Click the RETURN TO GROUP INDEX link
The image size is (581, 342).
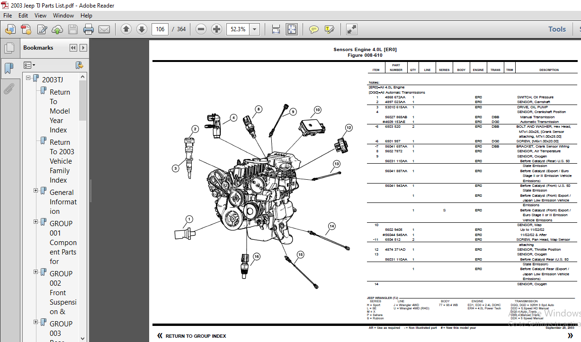click(196, 336)
